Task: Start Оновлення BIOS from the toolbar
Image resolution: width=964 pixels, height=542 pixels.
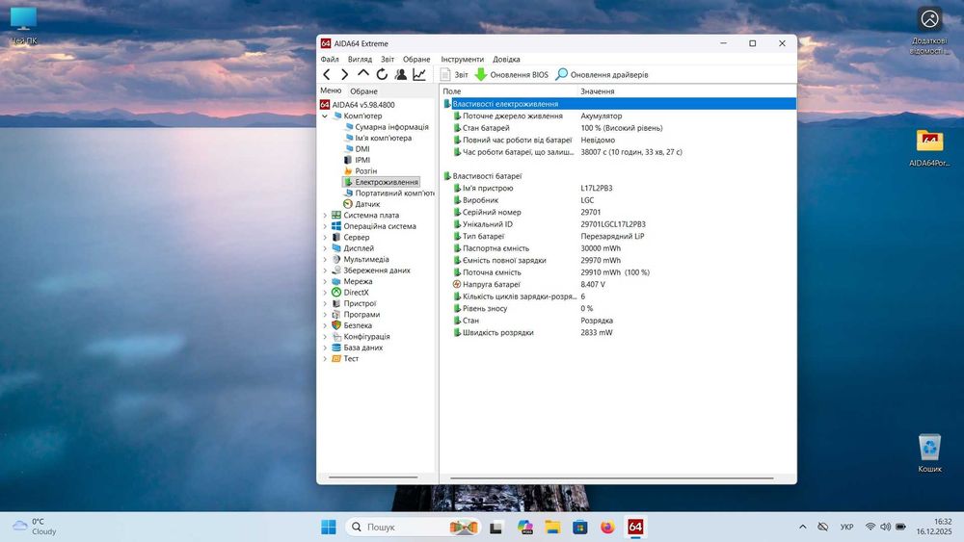Action: coord(512,74)
